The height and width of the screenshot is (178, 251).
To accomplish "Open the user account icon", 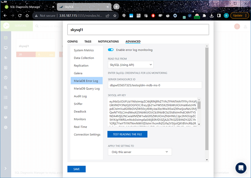I will coord(245,27).
